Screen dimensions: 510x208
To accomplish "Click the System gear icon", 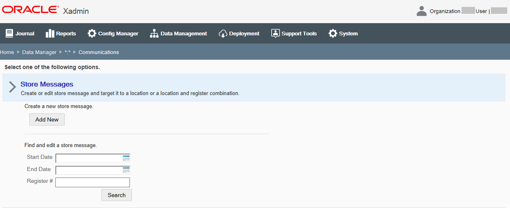I will (333, 33).
